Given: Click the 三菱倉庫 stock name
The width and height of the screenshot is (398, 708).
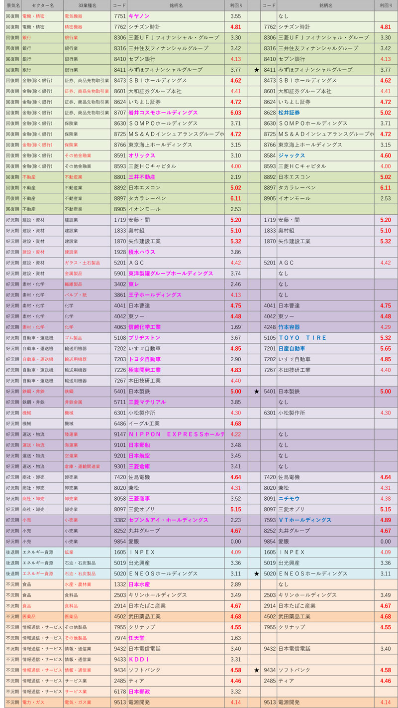Looking at the screenshot, I should (139, 466).
